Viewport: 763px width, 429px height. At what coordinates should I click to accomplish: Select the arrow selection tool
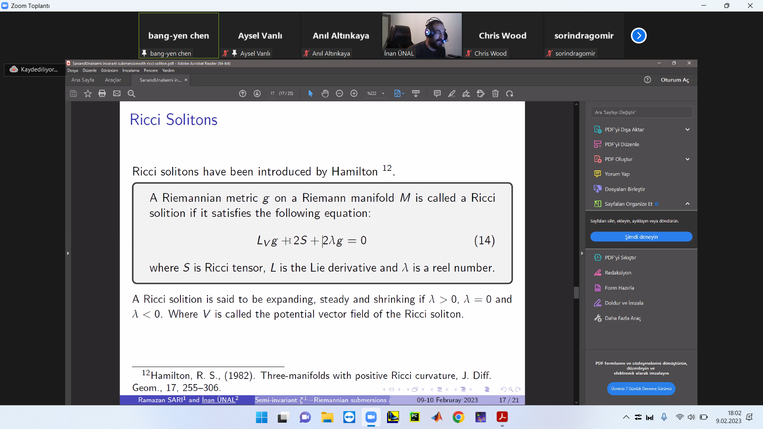click(310, 94)
